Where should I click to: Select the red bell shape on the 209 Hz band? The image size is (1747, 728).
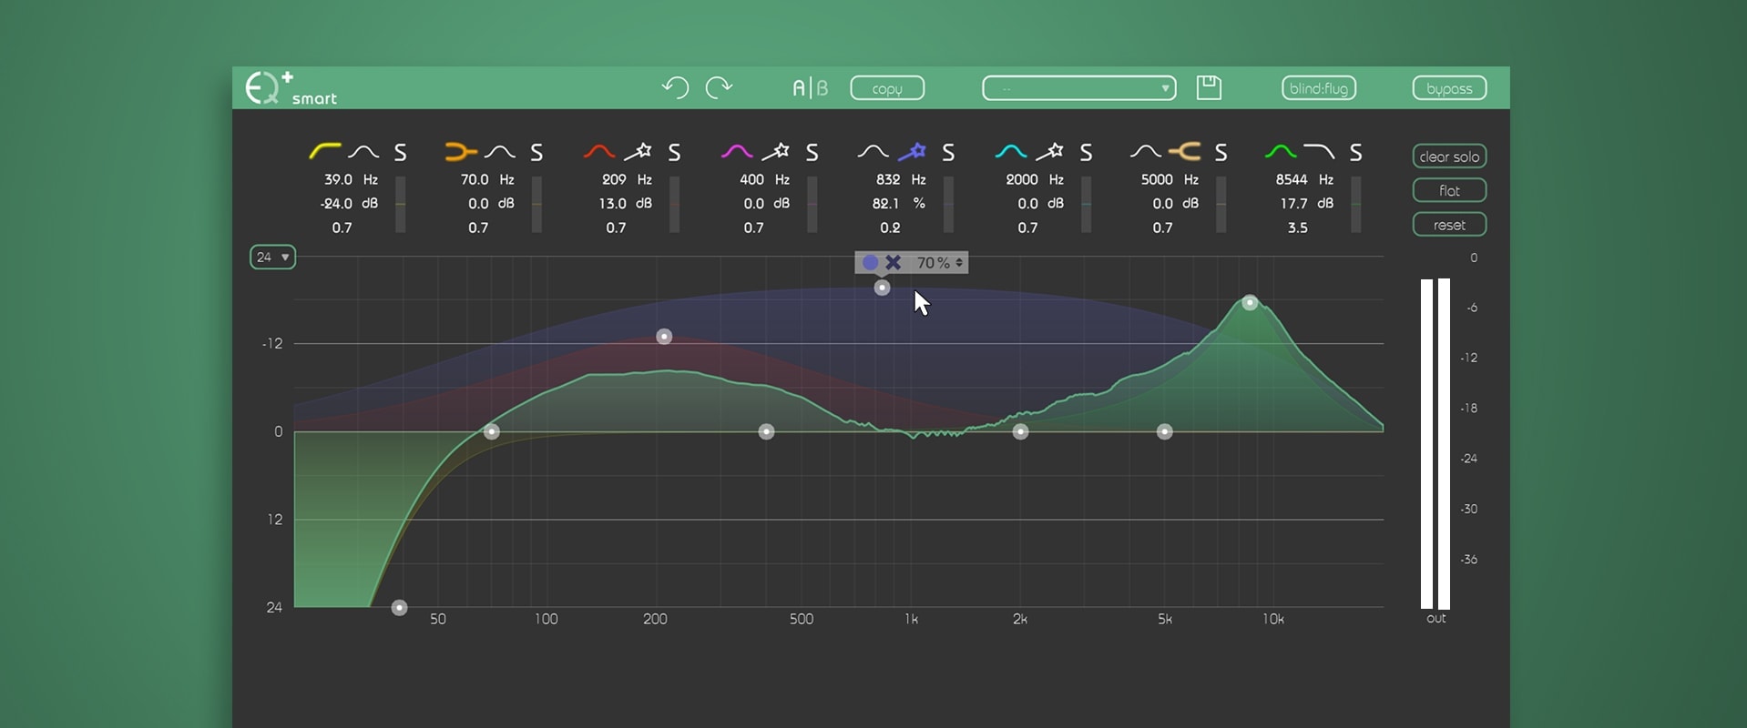coord(599,151)
